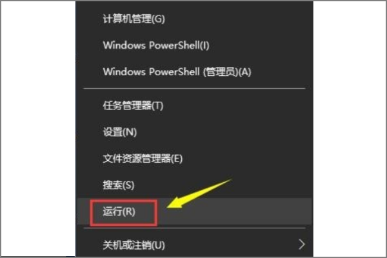Viewport: 387px width, 258px height.
Task: Launch 文件资源管理器(E)
Action: click(x=143, y=158)
